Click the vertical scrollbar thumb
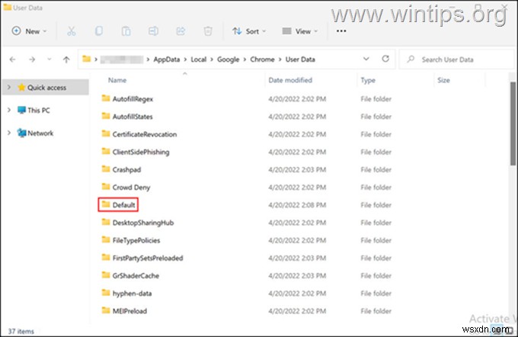 pyautogui.click(x=513, y=124)
